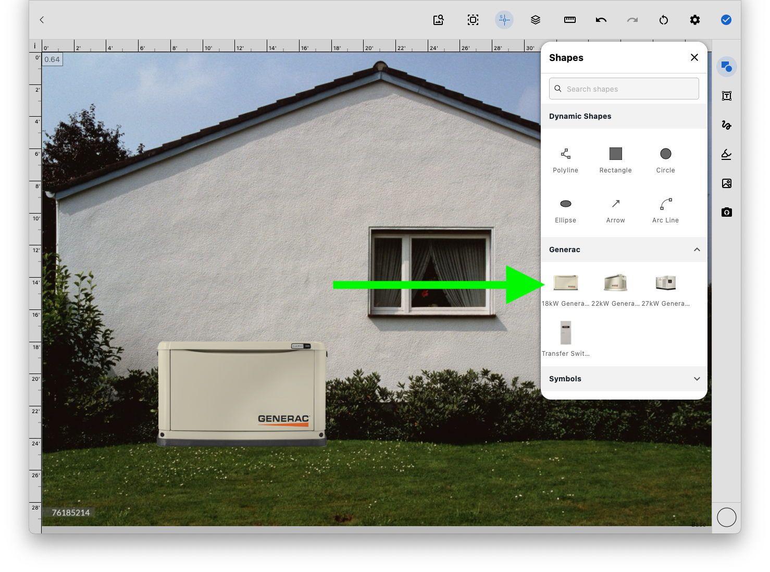Choose the Arrow shape

tap(616, 210)
